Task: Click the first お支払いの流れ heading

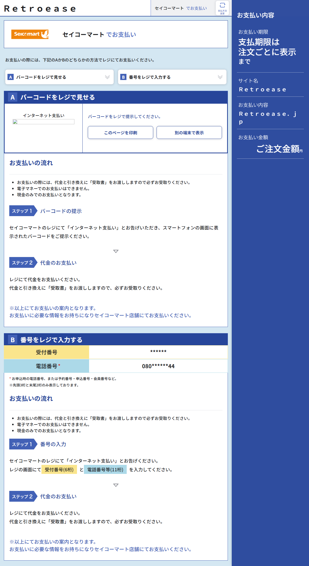Action: [x=31, y=163]
